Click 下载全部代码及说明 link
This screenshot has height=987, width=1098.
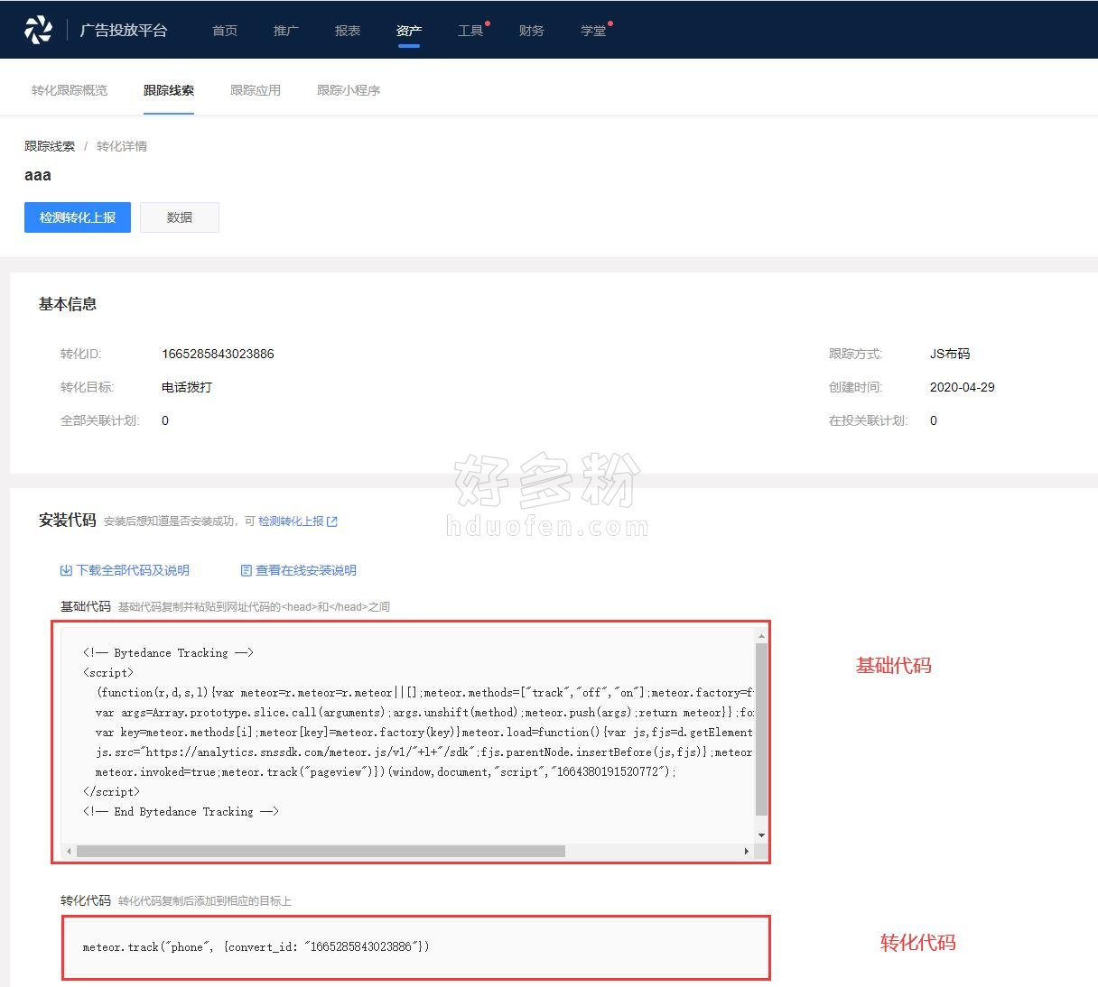pyautogui.click(x=133, y=570)
